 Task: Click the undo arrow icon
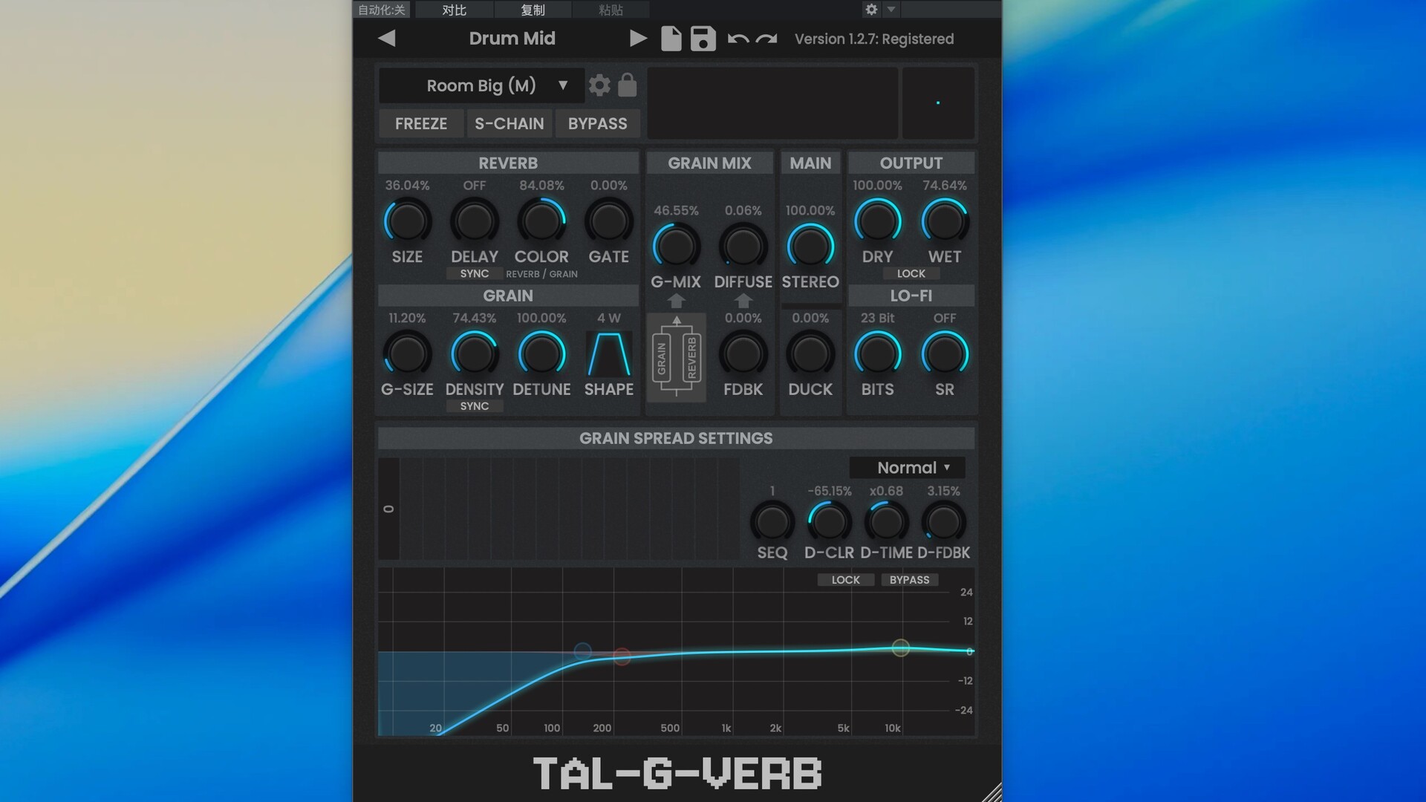point(738,39)
